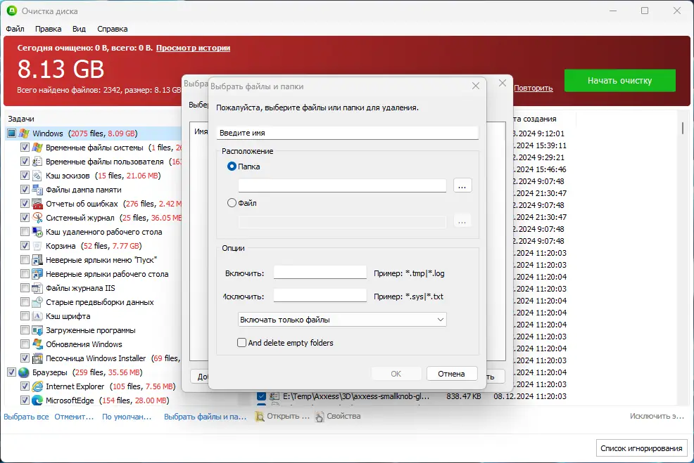Click the Файлы дампа памяти icon
The image size is (694, 463).
coord(37,190)
